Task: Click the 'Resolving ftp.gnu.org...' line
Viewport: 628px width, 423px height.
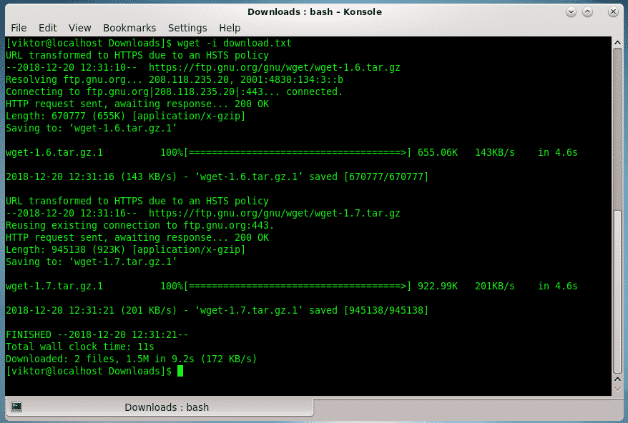Action: 175,79
